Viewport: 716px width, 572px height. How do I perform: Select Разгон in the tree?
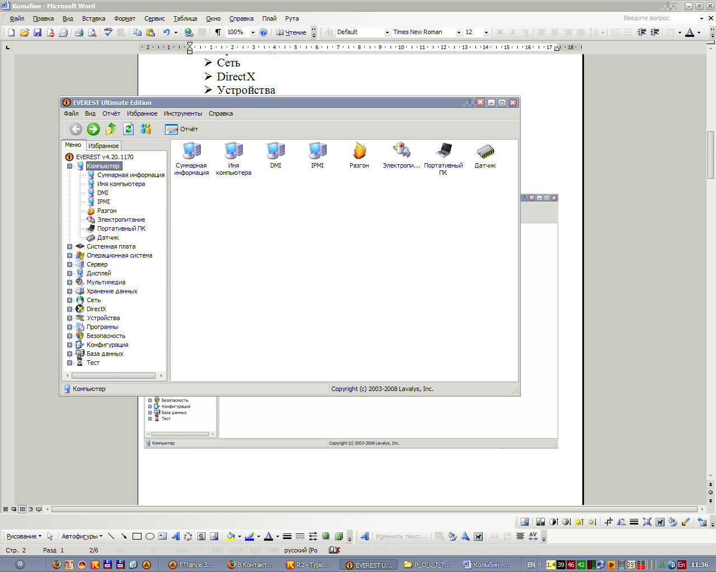coord(107,211)
